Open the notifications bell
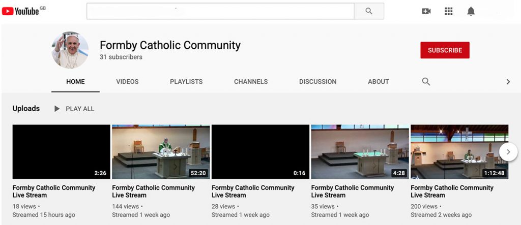 (471, 11)
